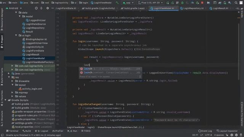Open the Layout Inspector
Image resolution: width=244 pixels, height=137 pixels.
coord(227,131)
